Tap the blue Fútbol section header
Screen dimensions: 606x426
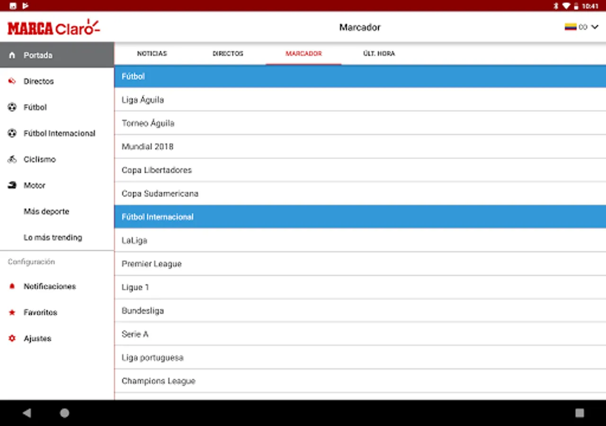click(360, 76)
